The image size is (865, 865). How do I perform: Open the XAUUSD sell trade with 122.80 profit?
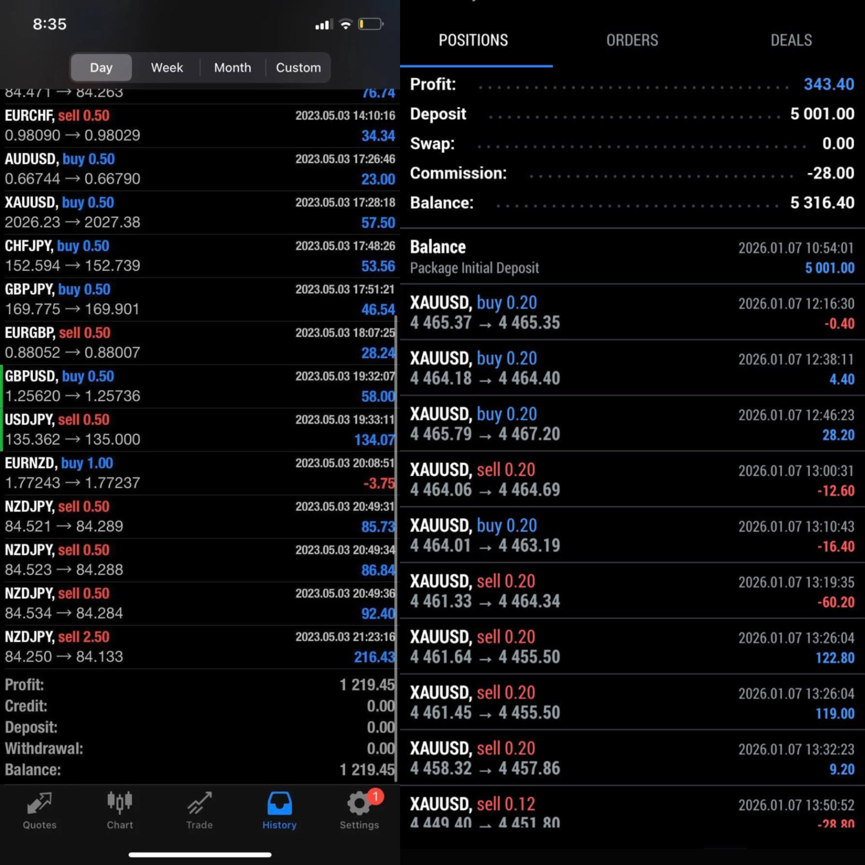[x=633, y=647]
